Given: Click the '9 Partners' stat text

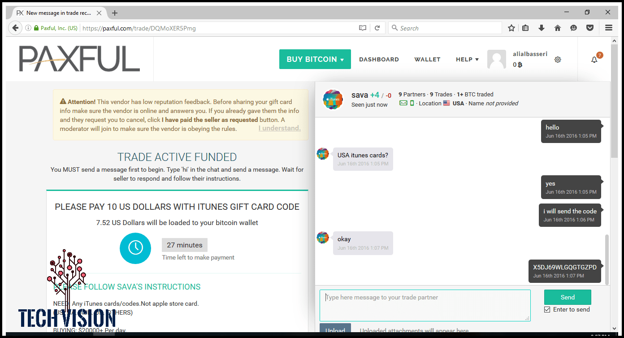Looking at the screenshot, I should pos(412,94).
